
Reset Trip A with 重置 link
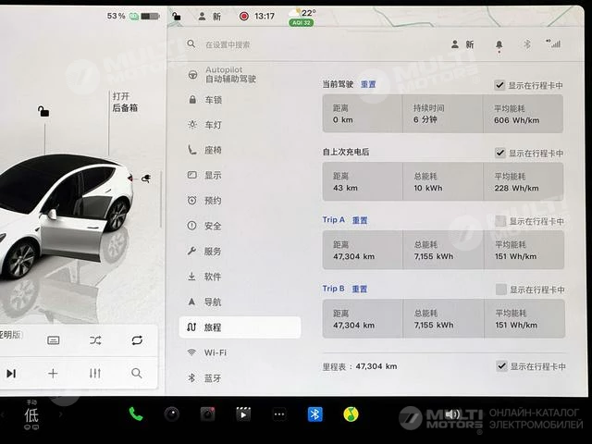point(360,220)
